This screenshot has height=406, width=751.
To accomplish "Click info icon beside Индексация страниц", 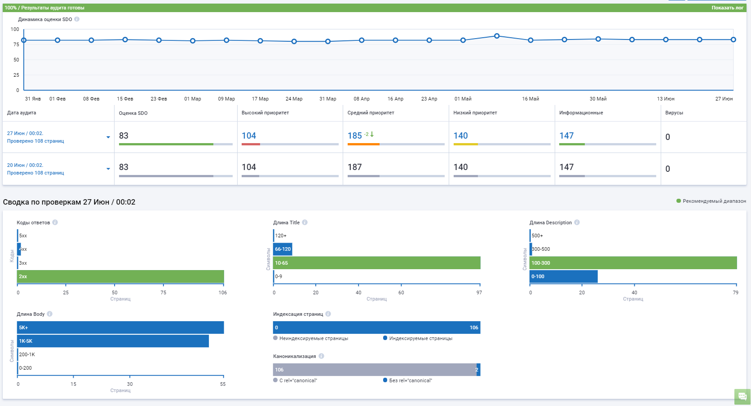I will click(x=328, y=314).
